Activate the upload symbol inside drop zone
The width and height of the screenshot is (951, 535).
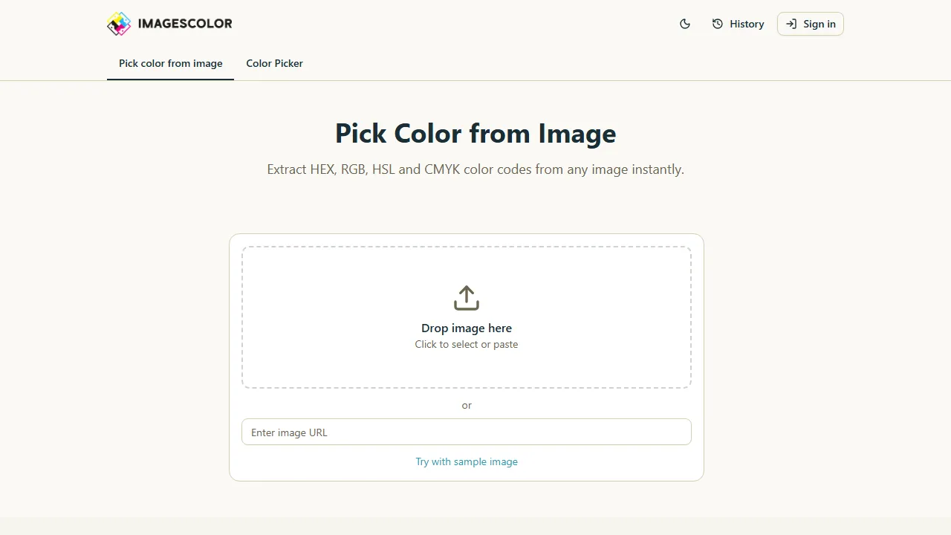[466, 297]
